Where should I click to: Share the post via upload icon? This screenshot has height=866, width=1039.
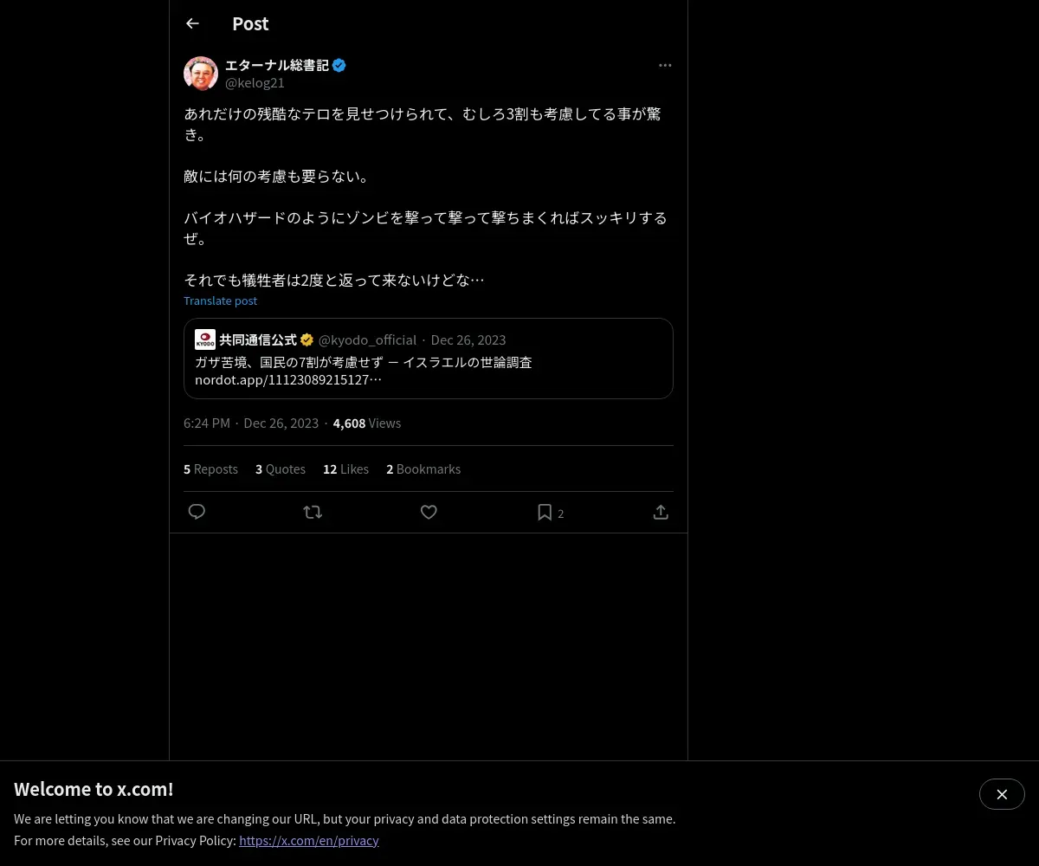click(661, 512)
